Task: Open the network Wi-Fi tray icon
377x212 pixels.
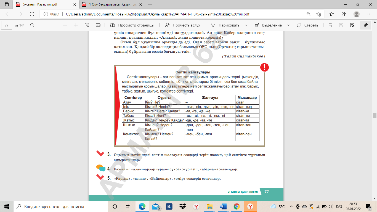Action: click(318, 206)
